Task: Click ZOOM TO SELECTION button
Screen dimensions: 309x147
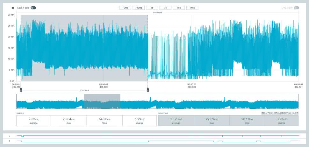Action: click(x=270, y=113)
